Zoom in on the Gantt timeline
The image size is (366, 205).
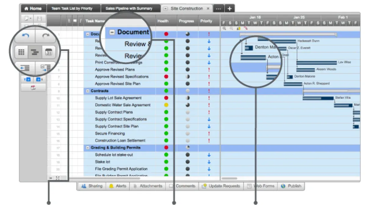tap(224, 28)
